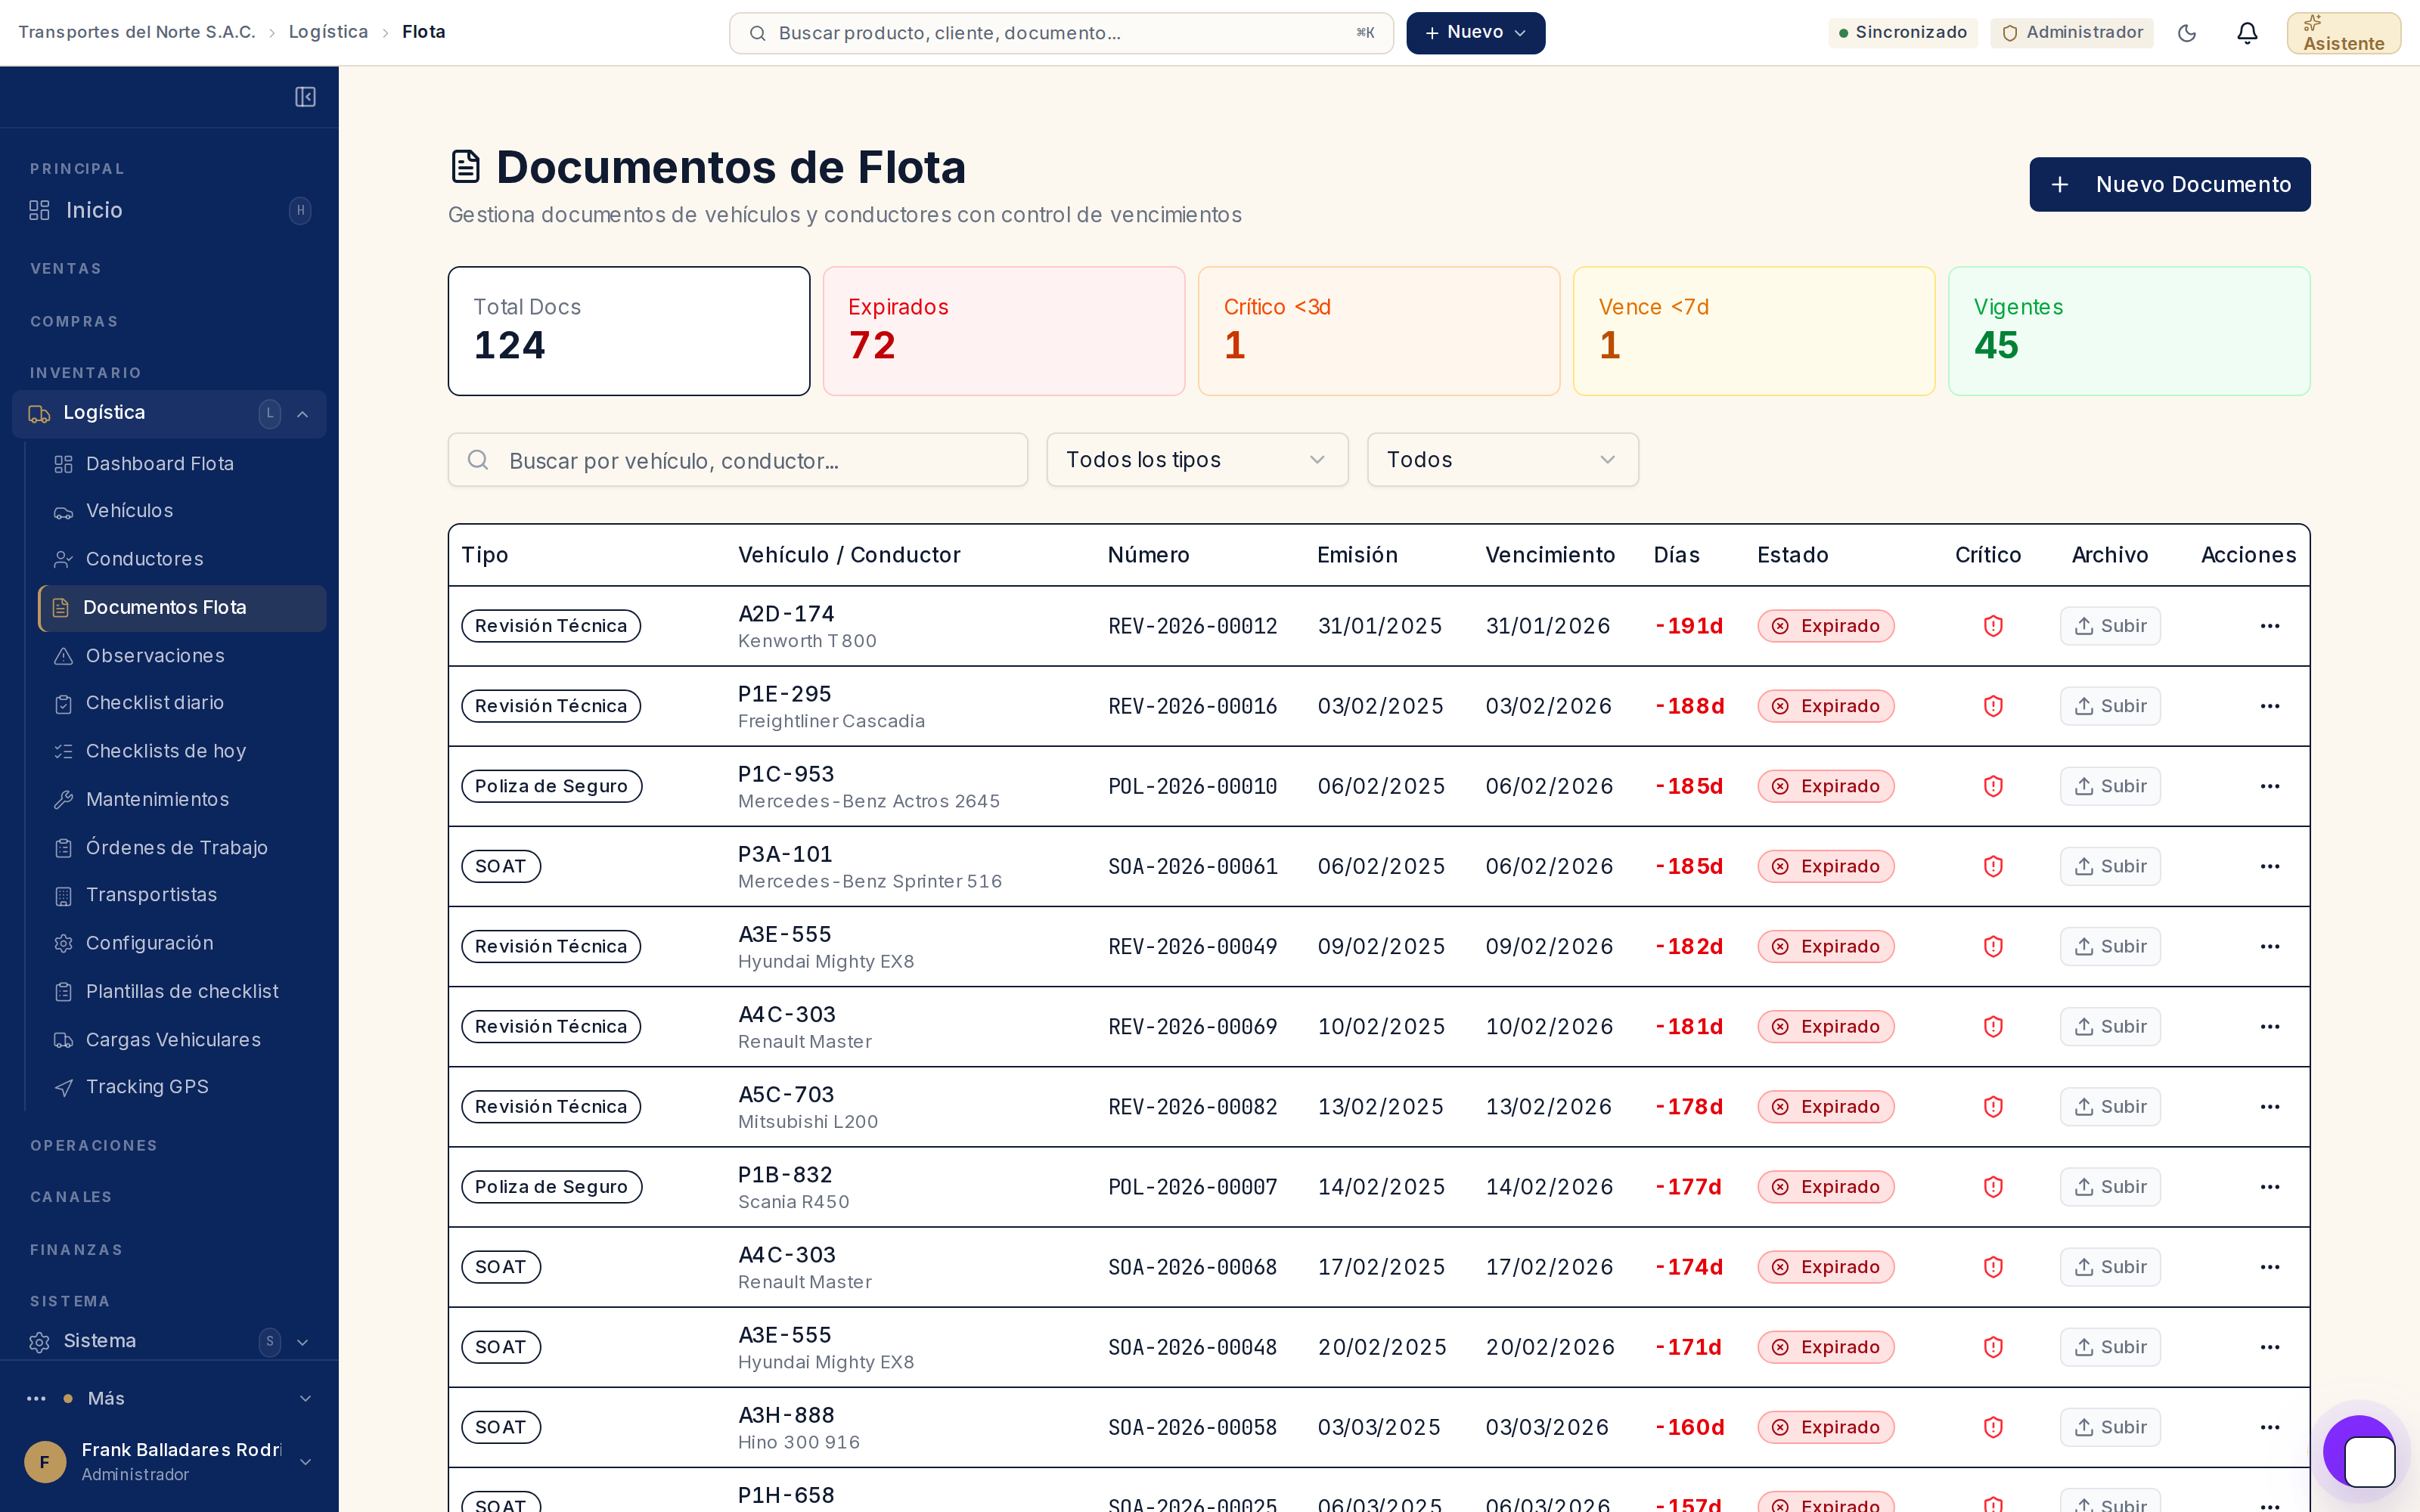Screen dimensions: 2420x1512
Task: Open the Asistente AI button
Action: pos(2343,33)
